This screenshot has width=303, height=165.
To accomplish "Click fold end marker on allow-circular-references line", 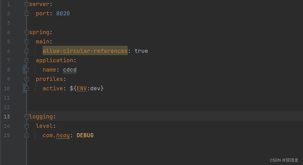I will (27, 51).
